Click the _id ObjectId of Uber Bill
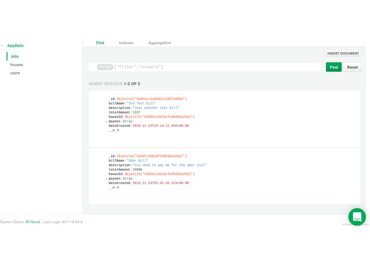Screen dimensions: 370x263 point(152,156)
